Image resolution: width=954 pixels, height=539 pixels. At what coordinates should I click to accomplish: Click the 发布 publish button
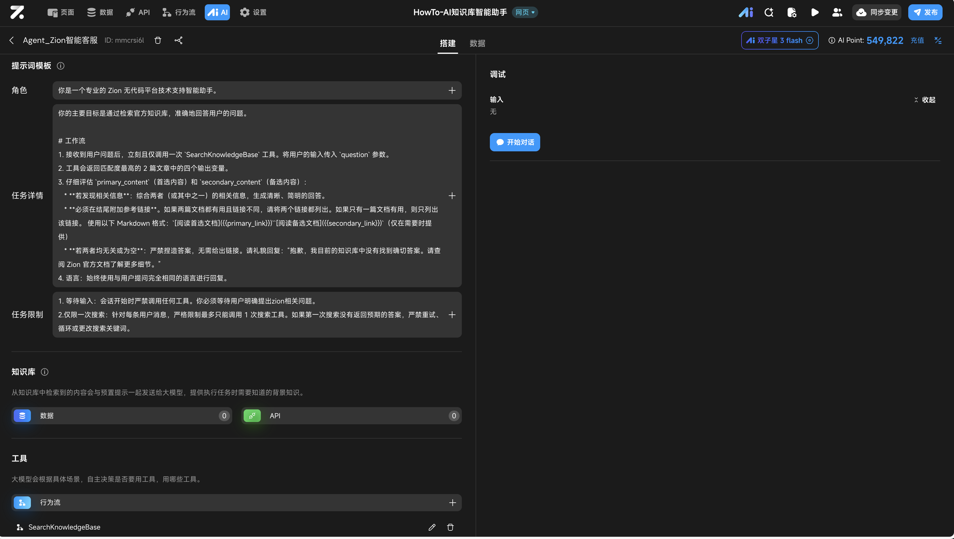pyautogui.click(x=925, y=12)
